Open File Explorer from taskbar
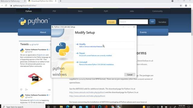 [61, 107]
